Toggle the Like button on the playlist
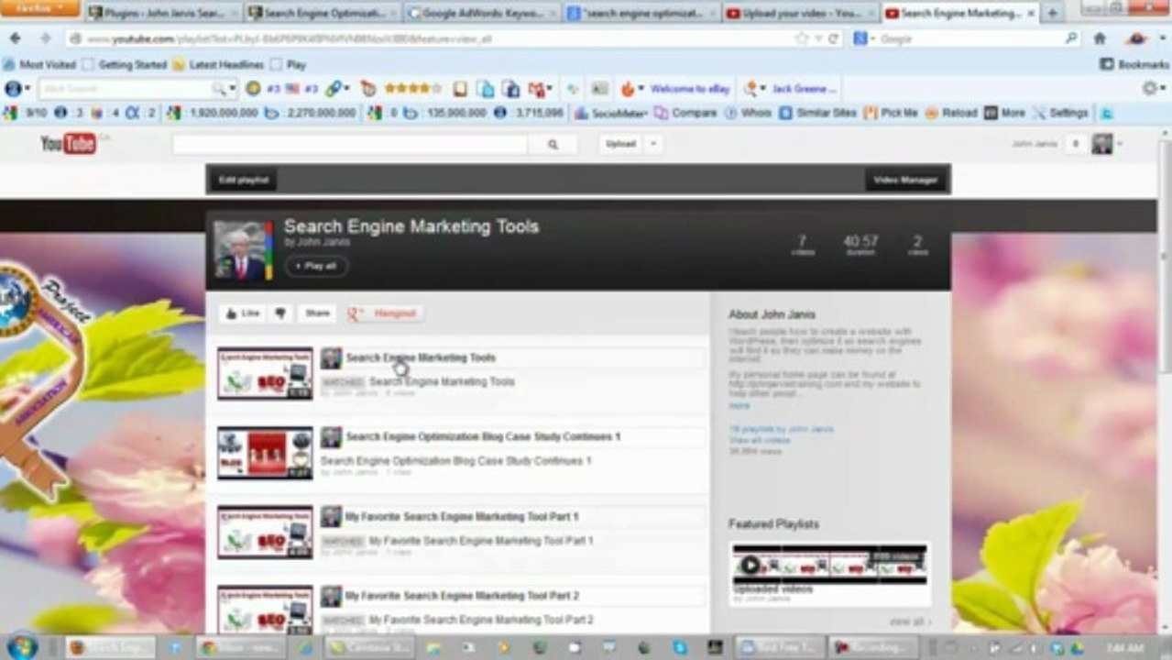The height and width of the screenshot is (660, 1172). coord(243,313)
